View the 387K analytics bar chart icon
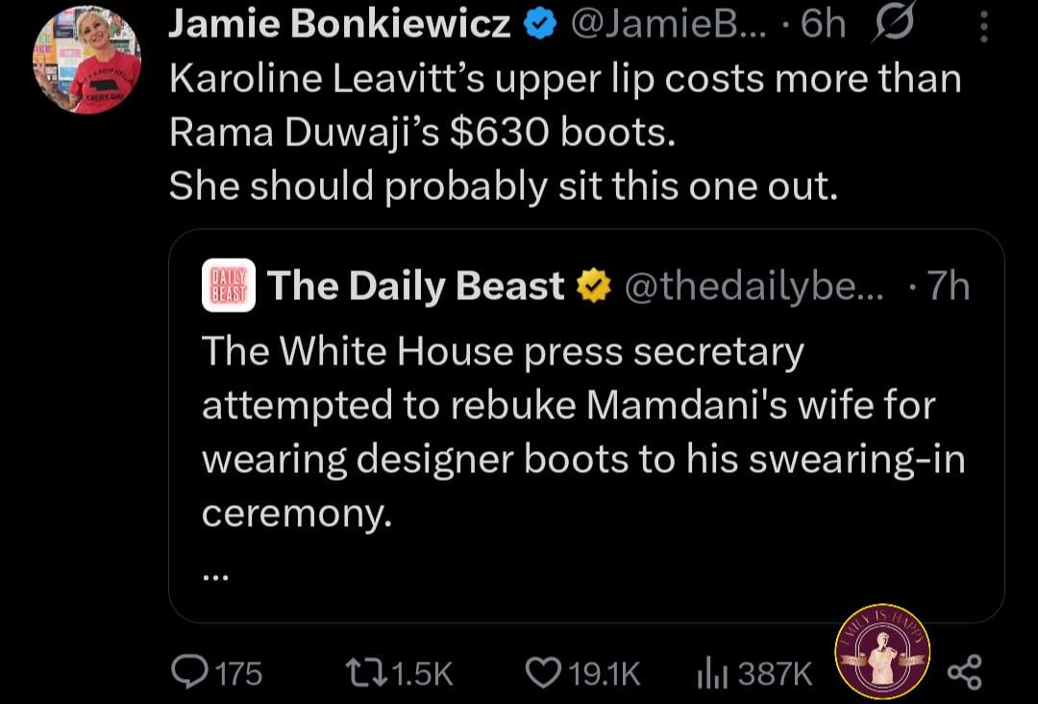1038x704 pixels. coord(713,672)
